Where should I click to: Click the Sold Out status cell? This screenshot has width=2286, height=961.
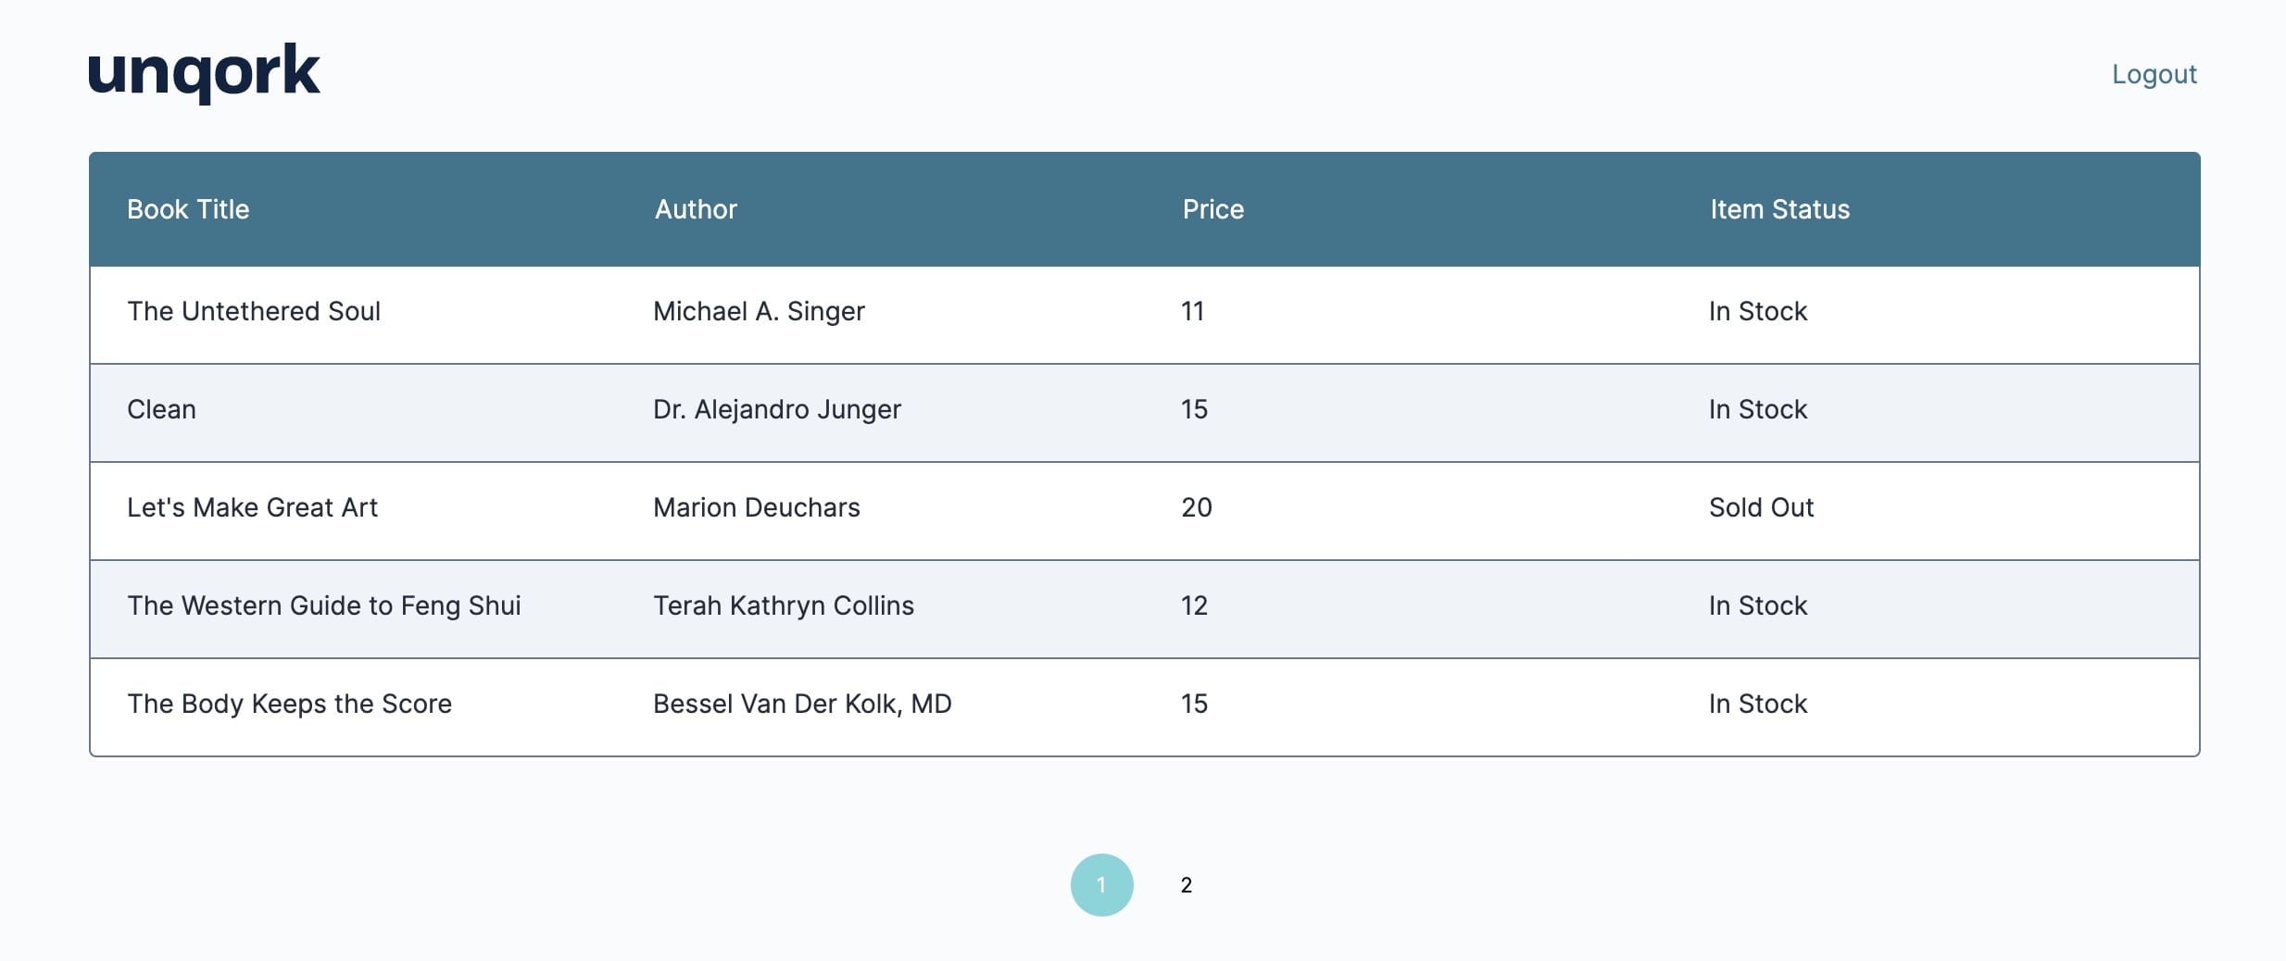(x=1761, y=507)
